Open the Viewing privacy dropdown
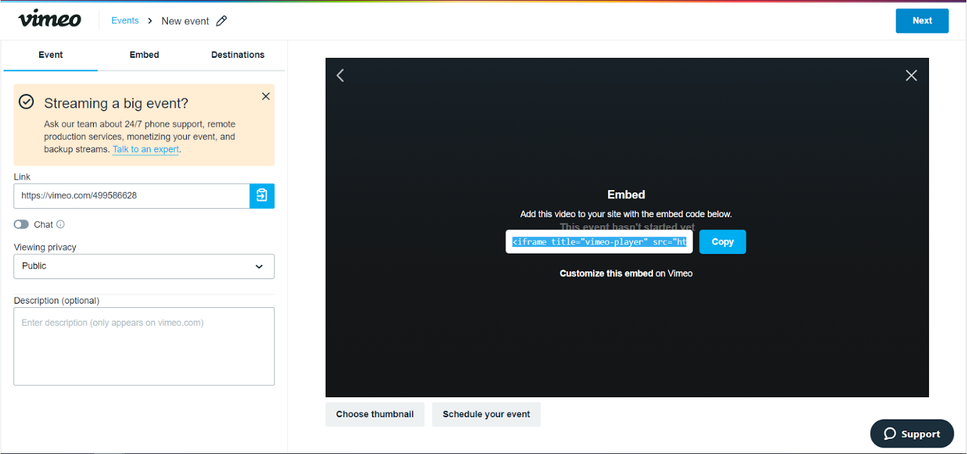Screen dimensions: 967x454 coord(144,266)
